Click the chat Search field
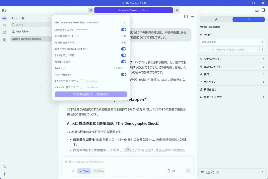The width and height of the screenshot is (268, 179). 31,24
